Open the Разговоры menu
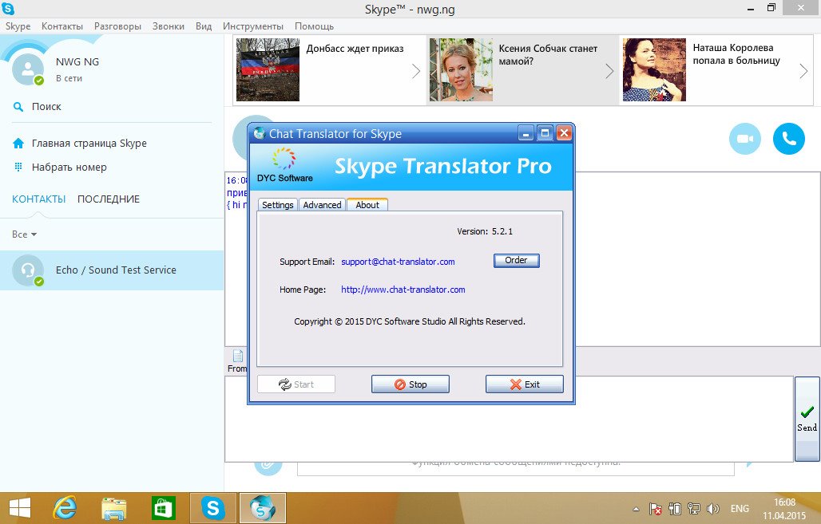 coord(118,26)
